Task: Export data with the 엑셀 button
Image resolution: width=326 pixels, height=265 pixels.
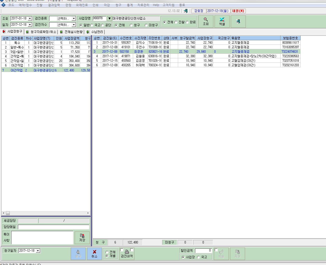Action: tap(222, 21)
